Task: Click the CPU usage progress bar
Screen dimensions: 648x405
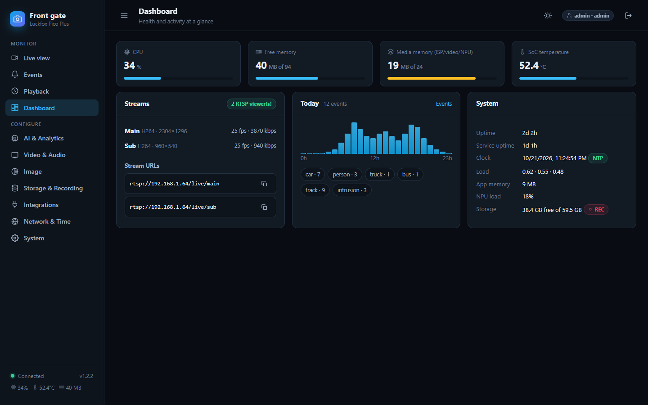Action: 178,78
